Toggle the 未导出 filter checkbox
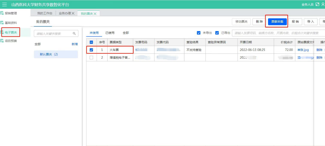 pyautogui.click(x=198, y=33)
